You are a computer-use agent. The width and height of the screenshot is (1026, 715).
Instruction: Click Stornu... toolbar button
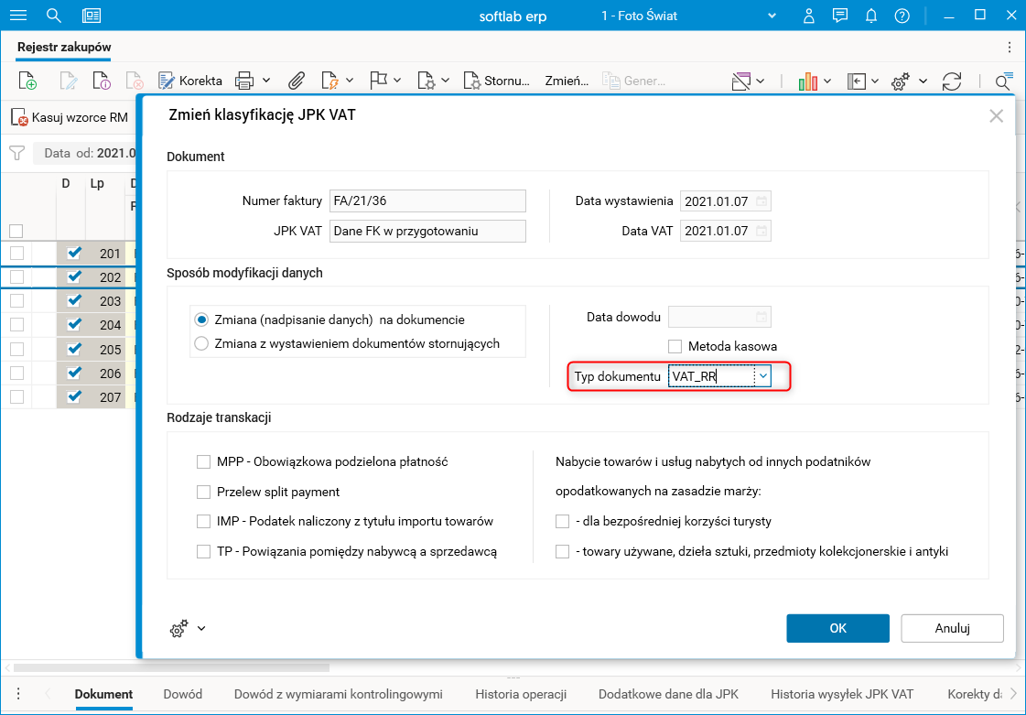tap(497, 81)
